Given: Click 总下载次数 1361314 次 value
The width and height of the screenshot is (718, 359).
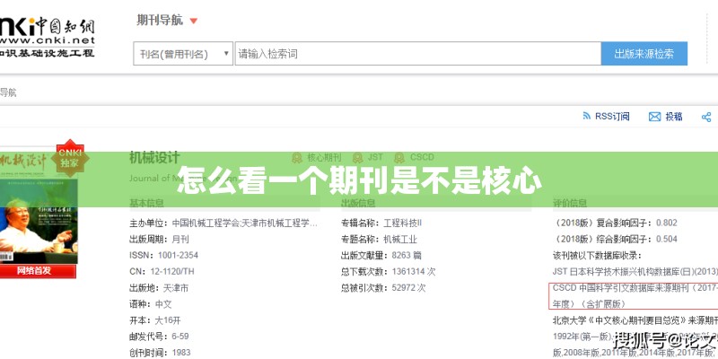Looking at the screenshot, I should (414, 272).
